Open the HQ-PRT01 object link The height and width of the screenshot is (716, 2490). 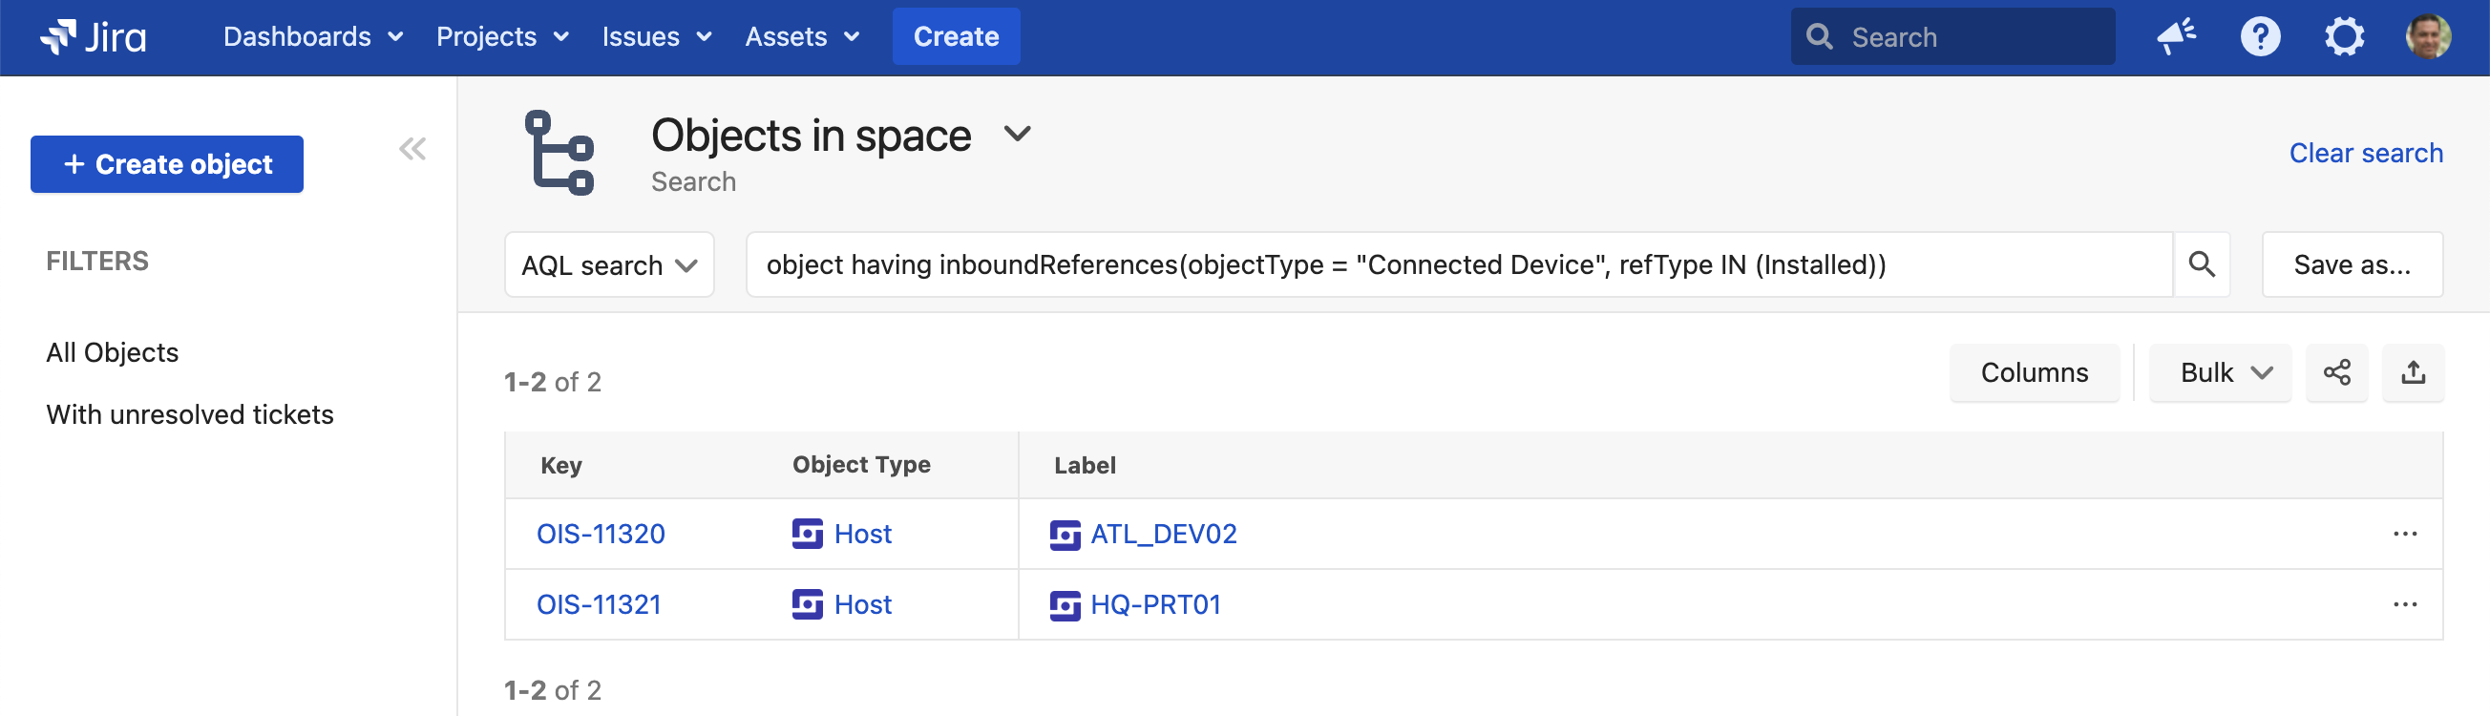(x=1155, y=605)
